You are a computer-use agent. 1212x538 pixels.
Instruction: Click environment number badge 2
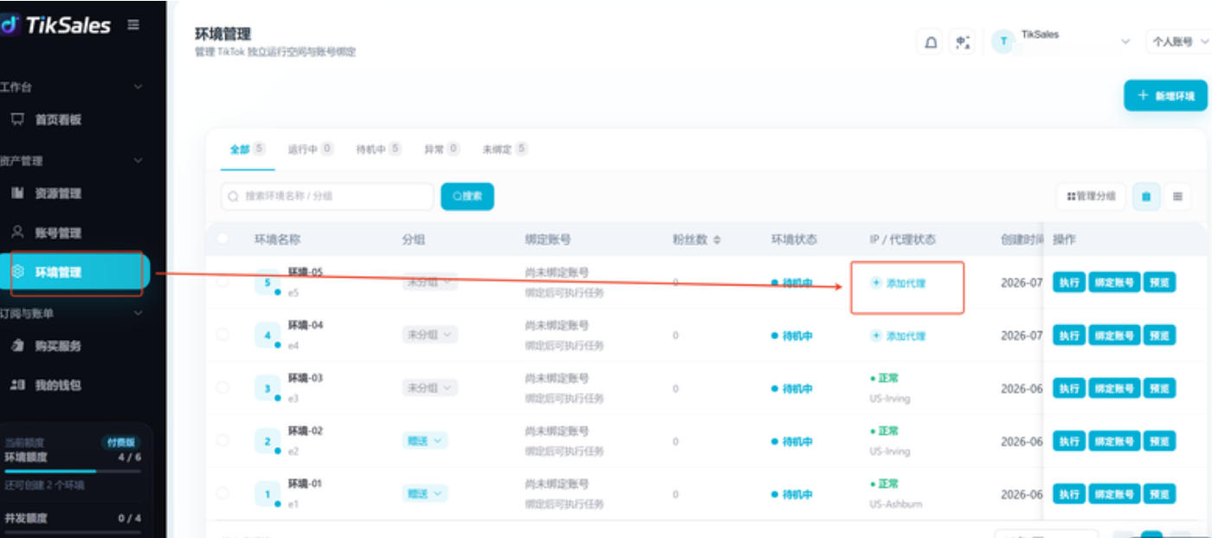pos(268,441)
